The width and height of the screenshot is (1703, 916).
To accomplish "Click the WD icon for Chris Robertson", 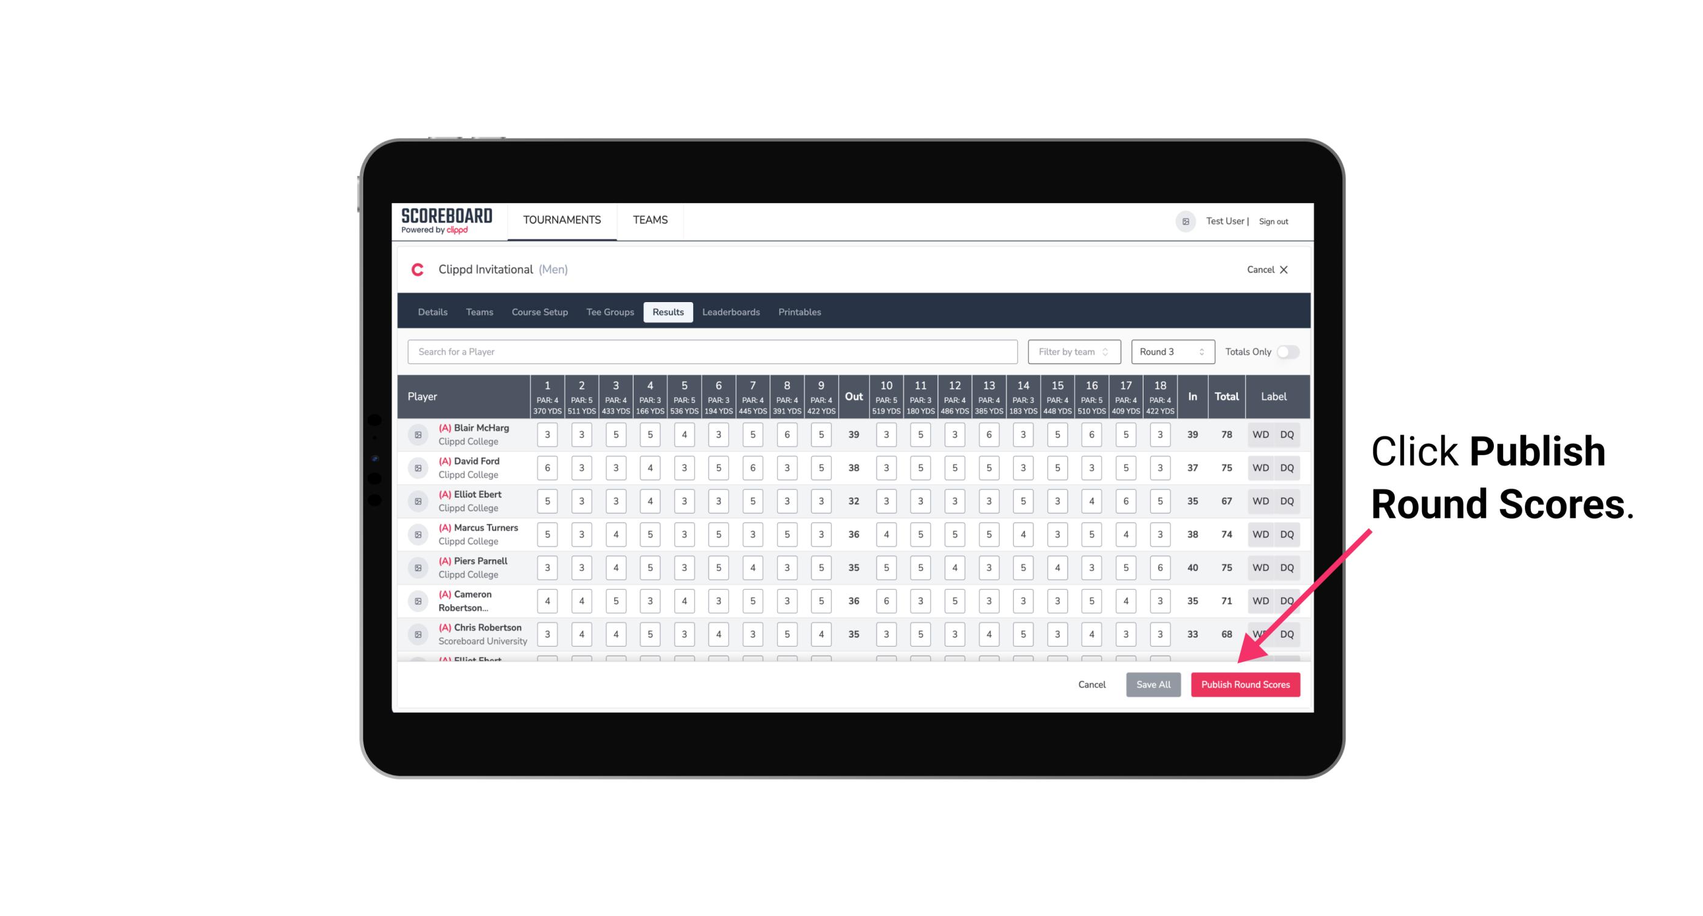I will pyautogui.click(x=1261, y=634).
